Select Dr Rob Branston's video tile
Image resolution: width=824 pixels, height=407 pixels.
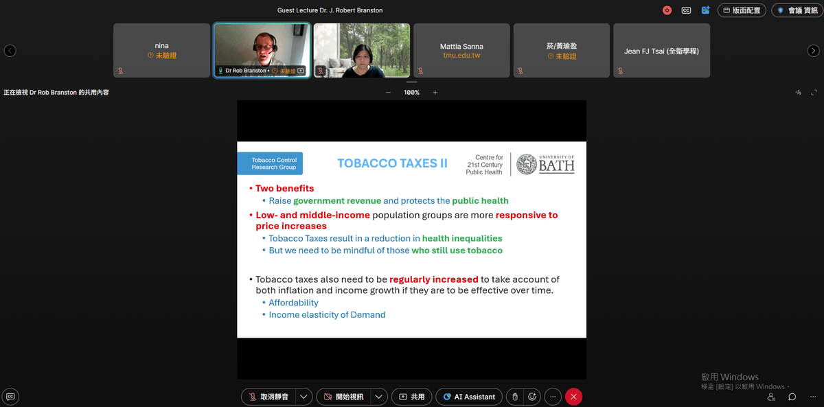point(262,50)
